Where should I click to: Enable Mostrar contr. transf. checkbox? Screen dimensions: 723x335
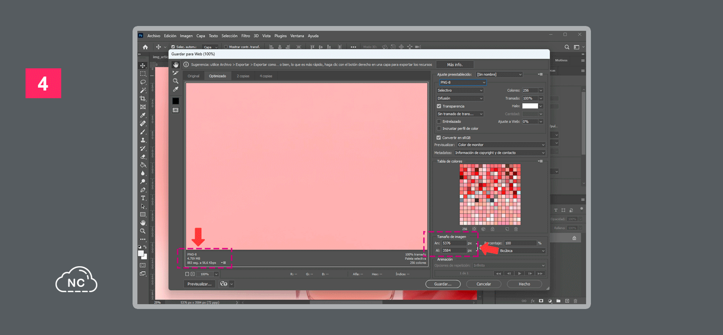227,47
